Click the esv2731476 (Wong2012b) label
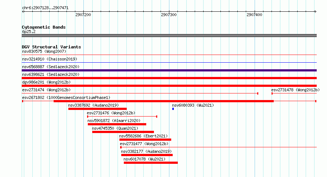 (x=111, y=113)
